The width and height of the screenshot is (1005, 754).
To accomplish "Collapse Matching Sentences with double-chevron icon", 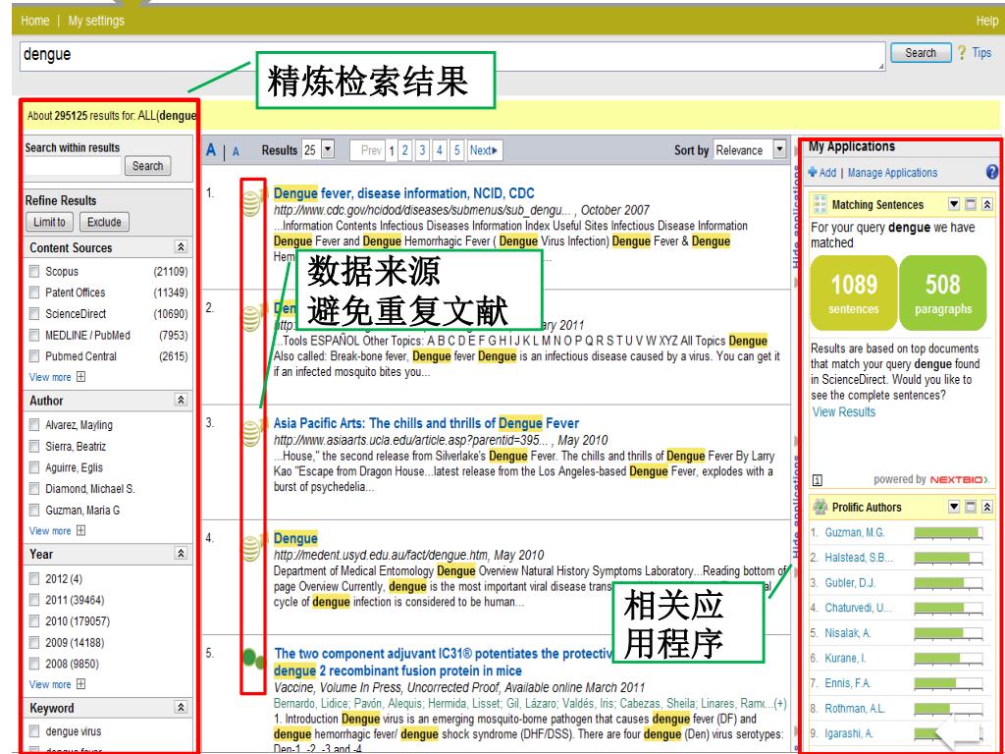I will (987, 204).
